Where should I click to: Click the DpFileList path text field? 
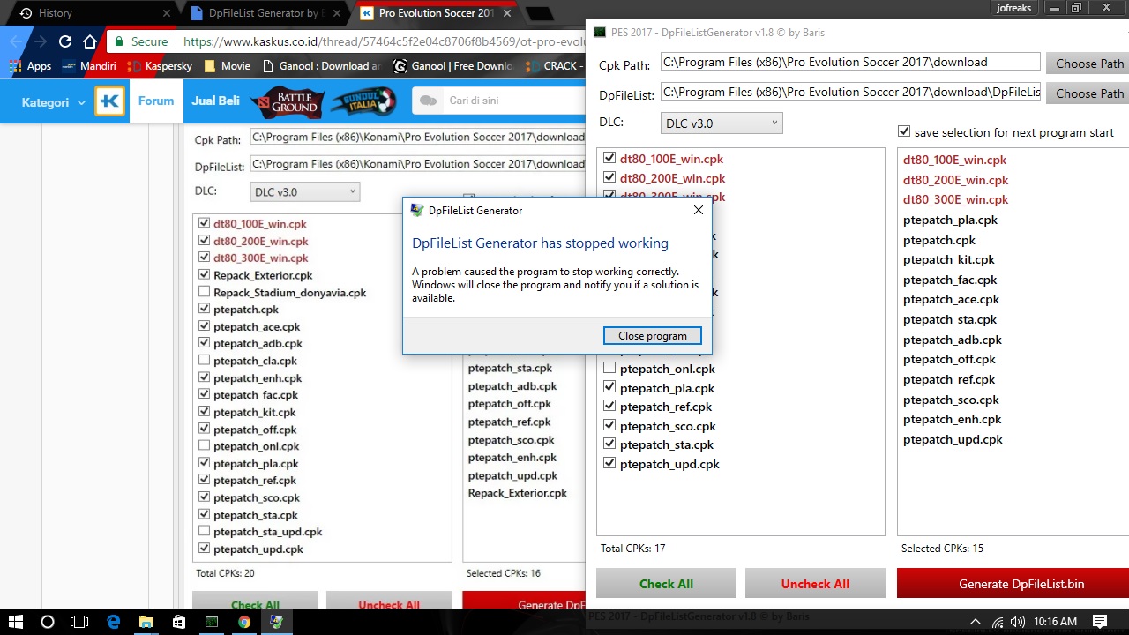pyautogui.click(x=850, y=92)
